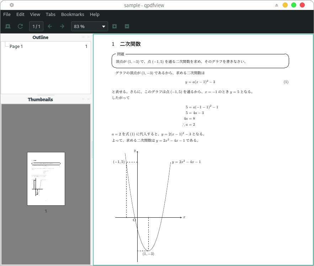This screenshot has width=314, height=266.
Task: Float the Thumbnails panel using its float icon
Action: (x=83, y=99)
